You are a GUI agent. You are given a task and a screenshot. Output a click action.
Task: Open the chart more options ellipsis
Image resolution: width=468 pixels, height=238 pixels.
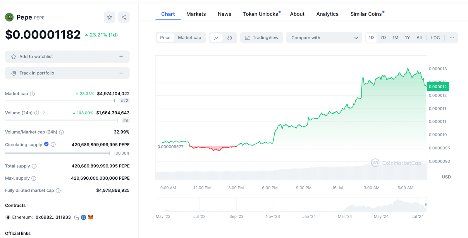coord(452,38)
